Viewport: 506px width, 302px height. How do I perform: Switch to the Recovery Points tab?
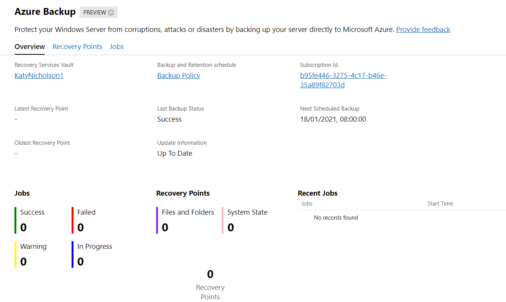click(x=77, y=47)
